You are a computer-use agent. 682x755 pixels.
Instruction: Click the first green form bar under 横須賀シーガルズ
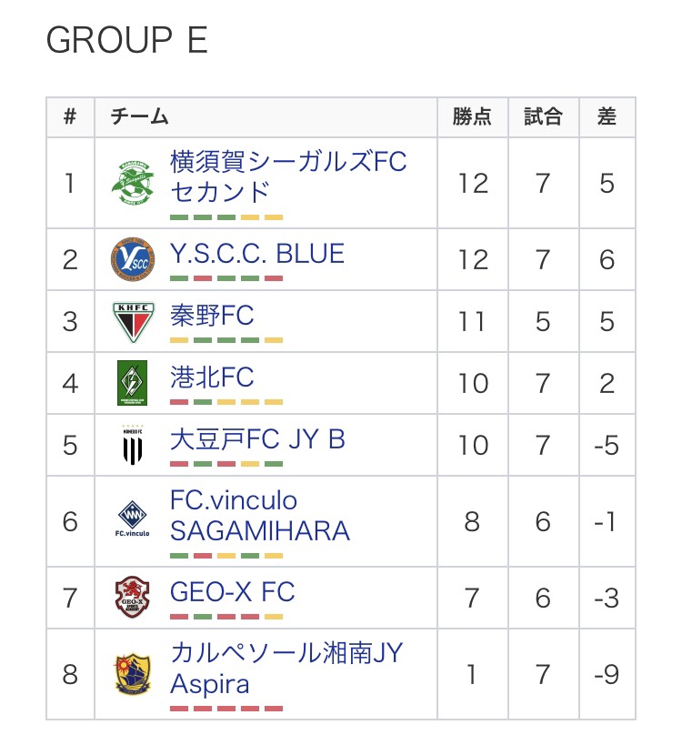tap(179, 217)
